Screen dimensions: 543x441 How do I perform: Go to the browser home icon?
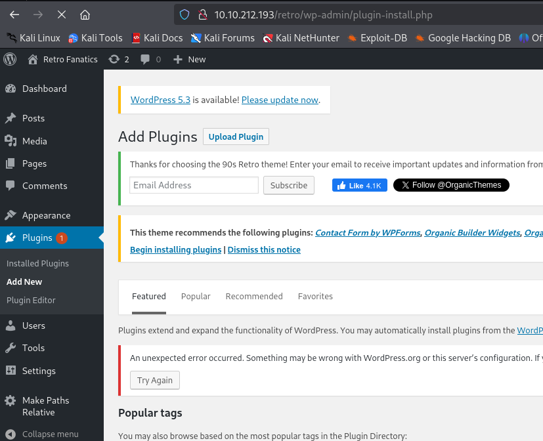tap(85, 14)
